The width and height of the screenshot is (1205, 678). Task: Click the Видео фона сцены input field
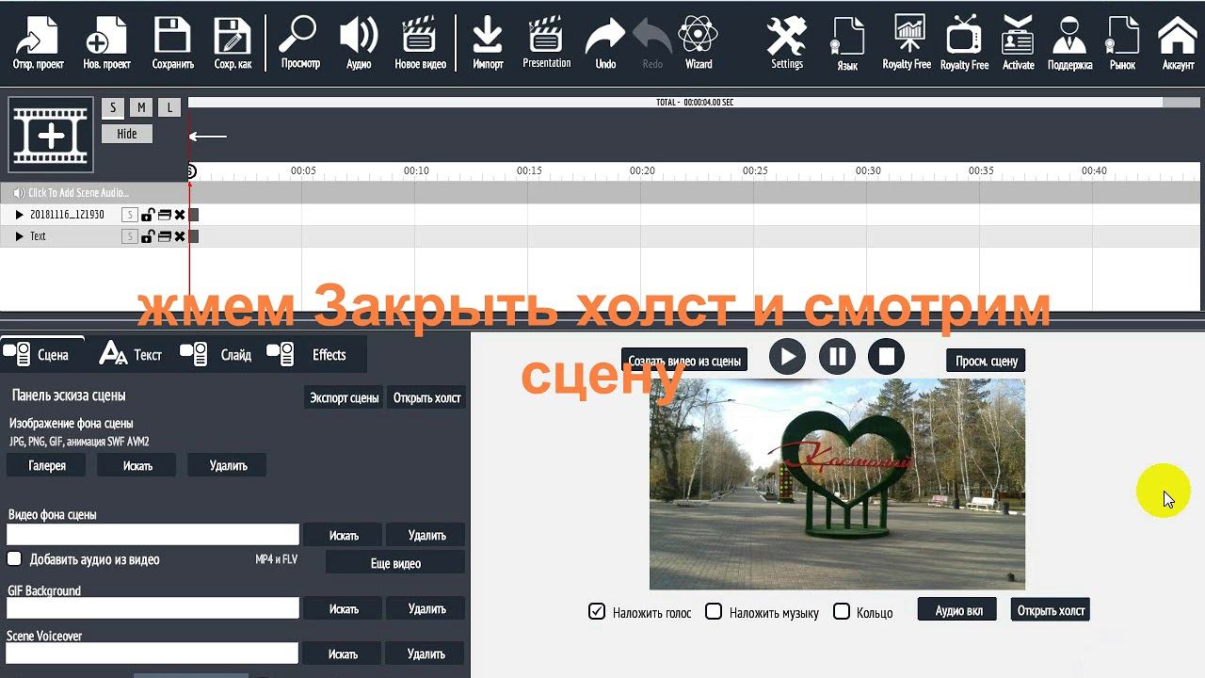(x=153, y=535)
